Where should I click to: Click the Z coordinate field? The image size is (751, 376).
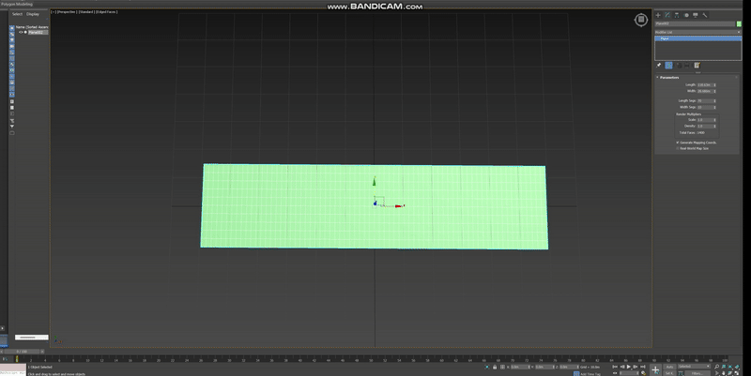(569, 367)
